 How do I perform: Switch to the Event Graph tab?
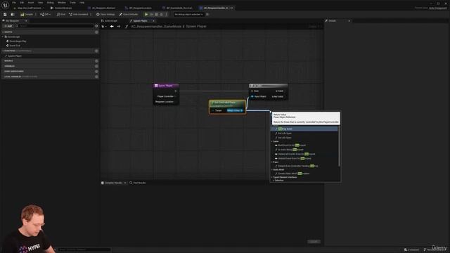point(111,21)
